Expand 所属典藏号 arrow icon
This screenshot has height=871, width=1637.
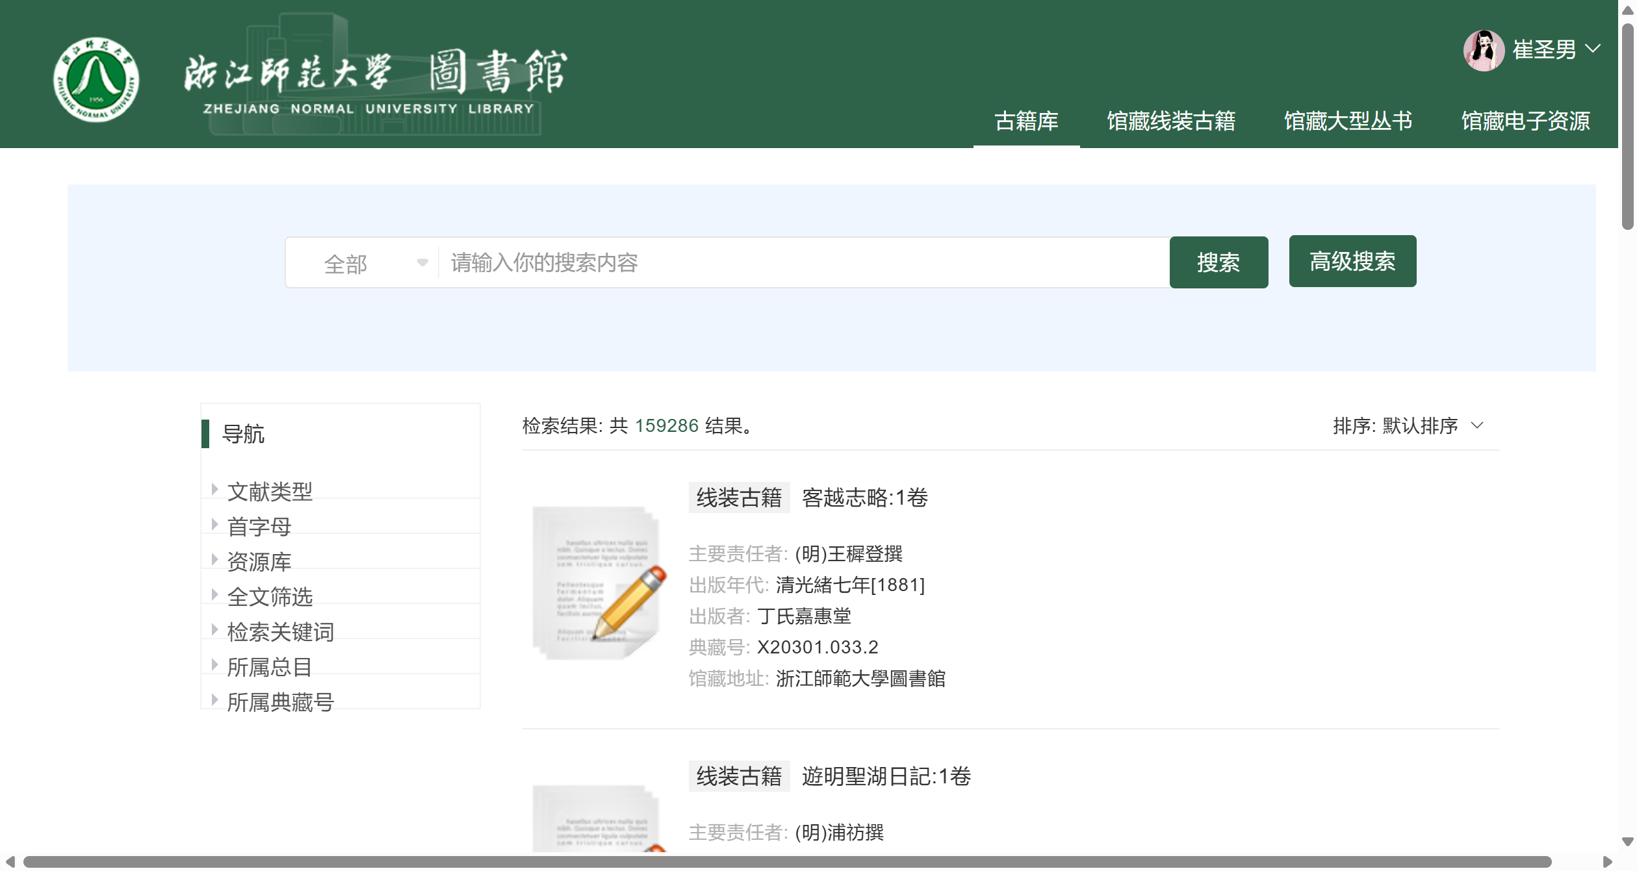(x=214, y=700)
